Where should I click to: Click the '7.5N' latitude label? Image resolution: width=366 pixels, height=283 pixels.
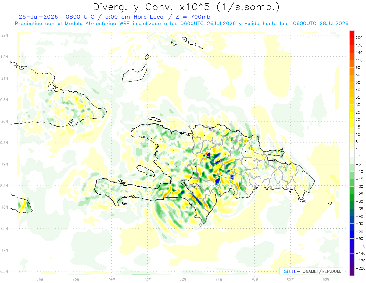[4, 228]
